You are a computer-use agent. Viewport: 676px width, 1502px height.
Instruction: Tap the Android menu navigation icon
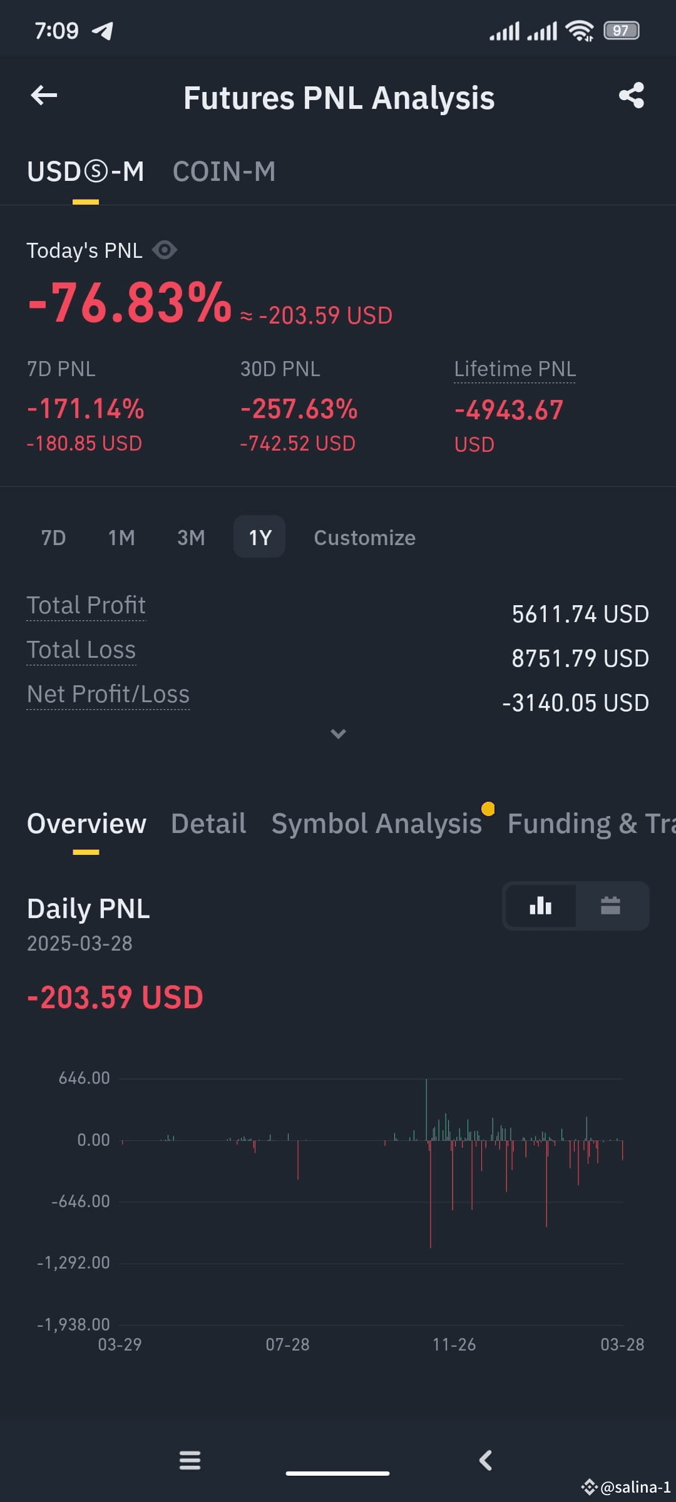point(190,1460)
